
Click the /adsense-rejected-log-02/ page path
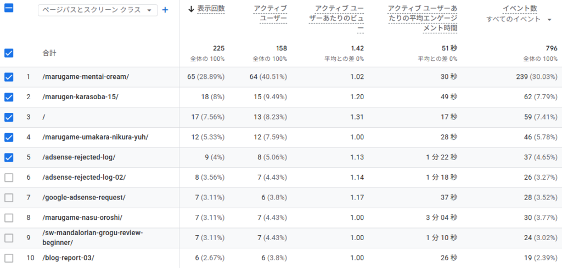pyautogui.click(x=84, y=178)
